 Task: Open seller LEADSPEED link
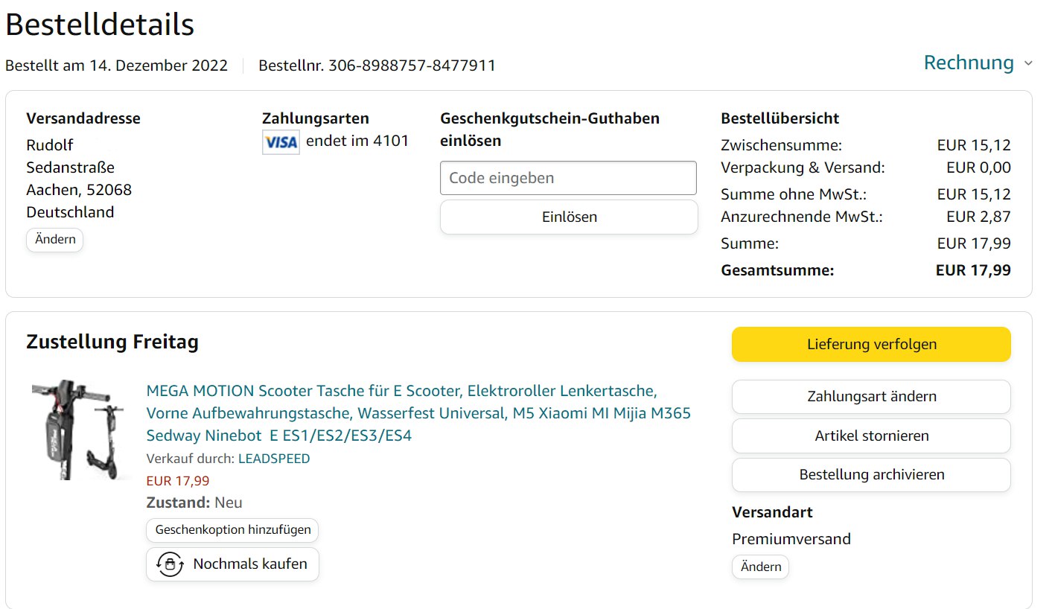(x=274, y=459)
